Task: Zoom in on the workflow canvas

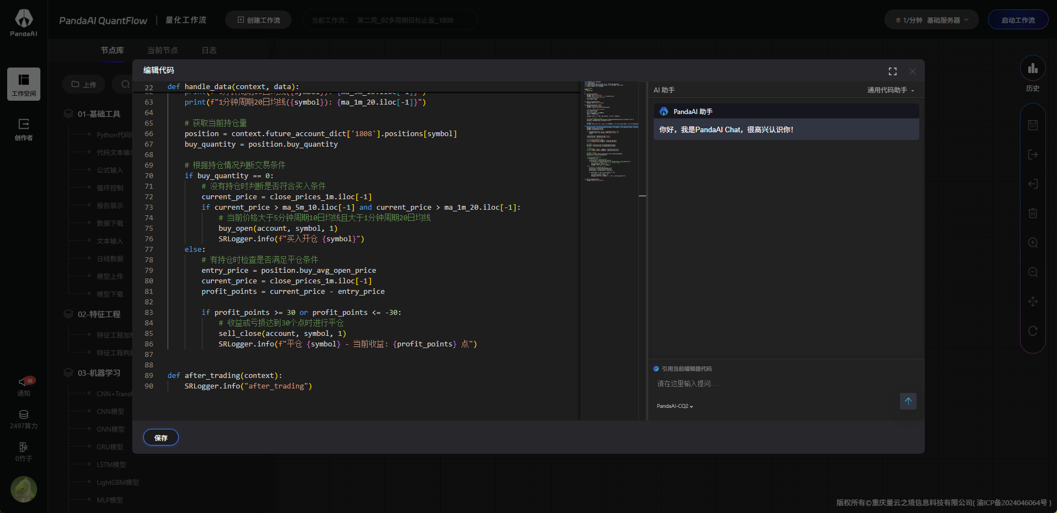Action: pyautogui.click(x=1033, y=242)
